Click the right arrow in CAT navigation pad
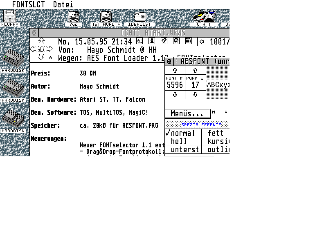Viewport: 315px width, 240px height. [49, 49]
